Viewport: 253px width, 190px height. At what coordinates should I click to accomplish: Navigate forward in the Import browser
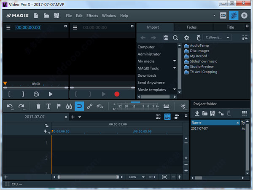(153, 38)
